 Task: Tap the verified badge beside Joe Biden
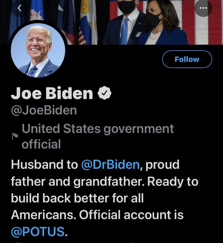point(104,93)
